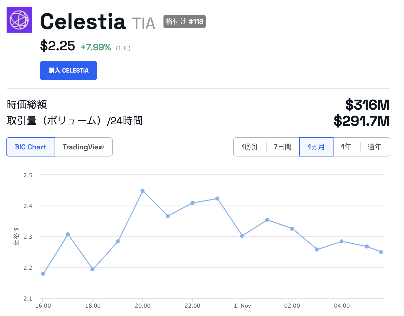Click the +7.99% price change label

pos(96,47)
